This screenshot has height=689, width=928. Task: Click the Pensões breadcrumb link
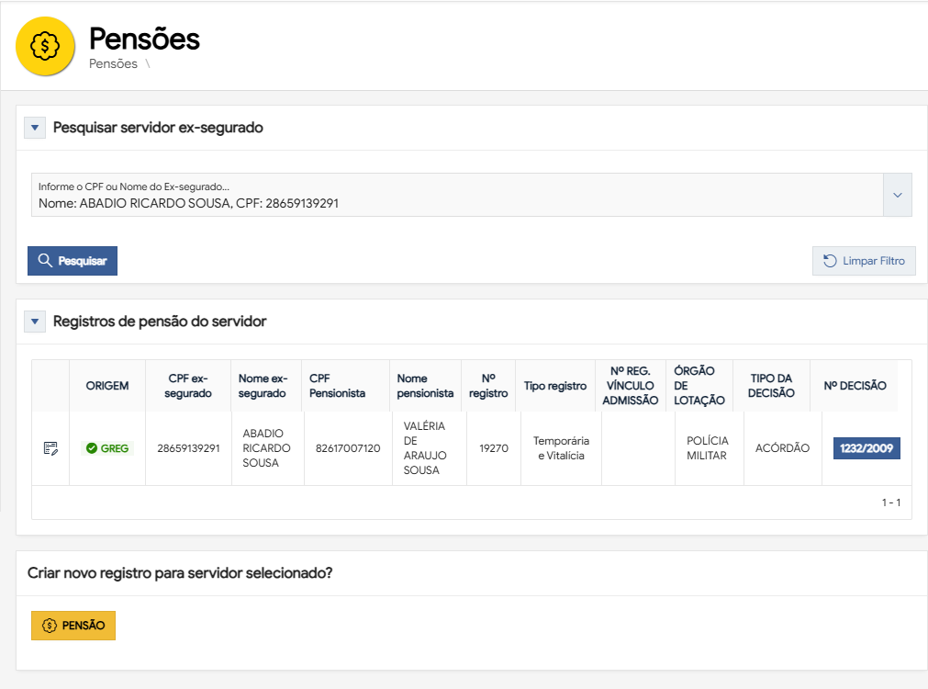(x=113, y=64)
